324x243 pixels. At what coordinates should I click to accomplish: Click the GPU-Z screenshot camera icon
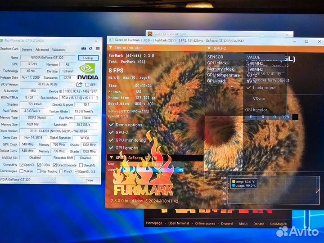pos(84,49)
